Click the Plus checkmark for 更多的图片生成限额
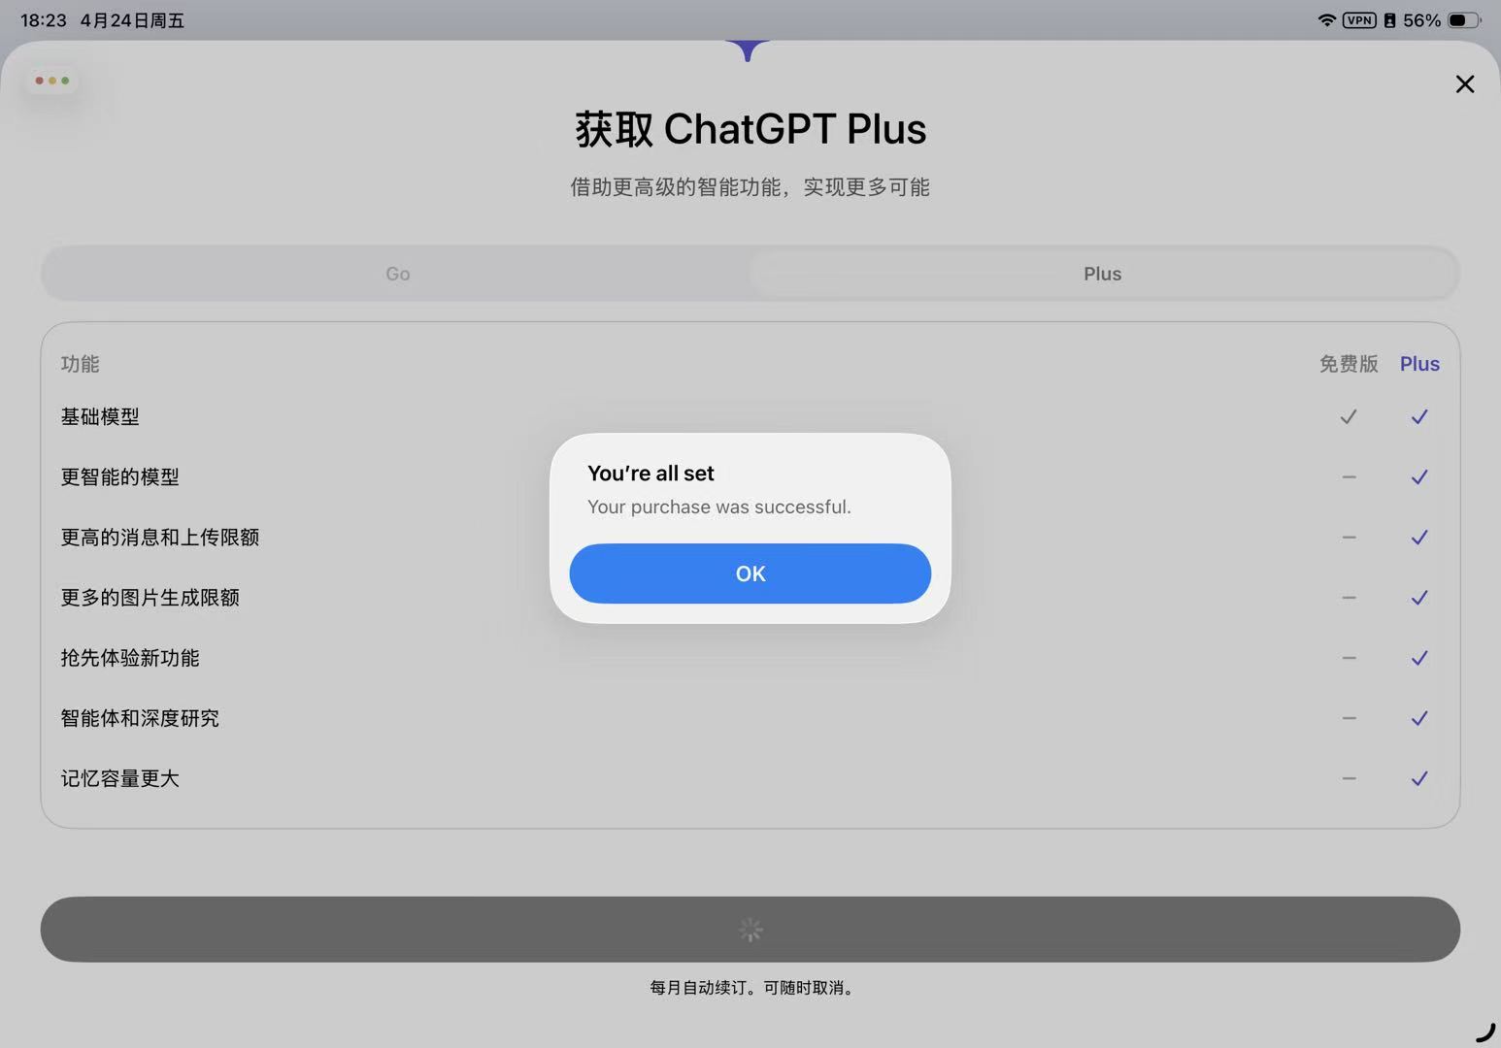This screenshot has width=1501, height=1048. pos(1418,598)
